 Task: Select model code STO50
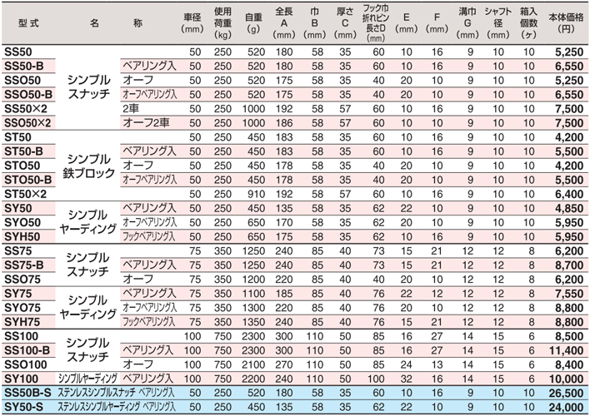pyautogui.click(x=22, y=166)
